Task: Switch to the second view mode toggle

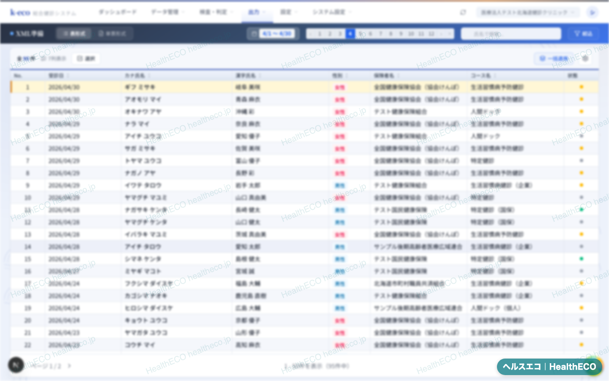Action: pyautogui.click(x=112, y=33)
